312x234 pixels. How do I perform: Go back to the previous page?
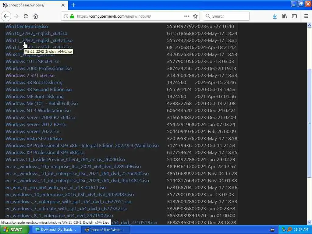coord(6,16)
